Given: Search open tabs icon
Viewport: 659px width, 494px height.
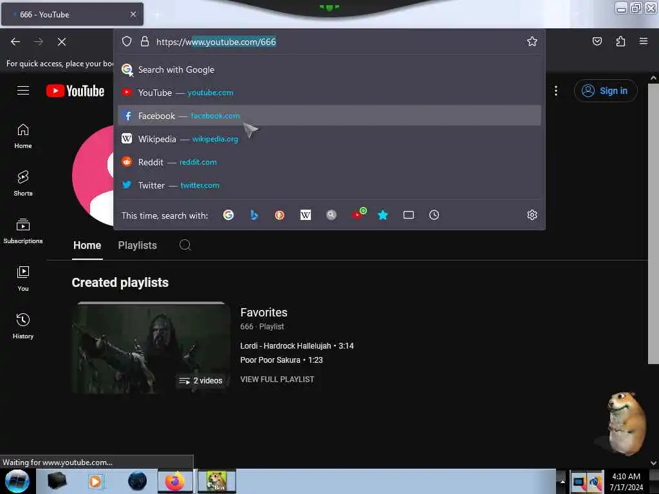Looking at the screenshot, I should (x=409, y=215).
